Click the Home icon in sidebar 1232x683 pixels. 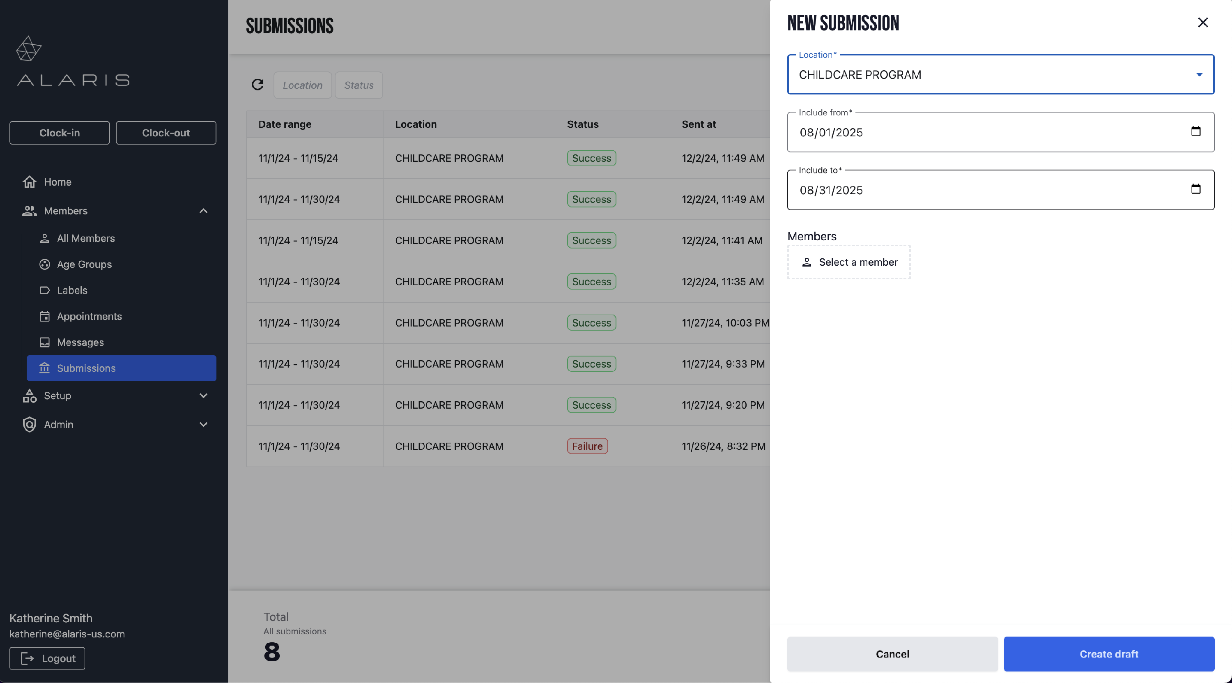[30, 182]
